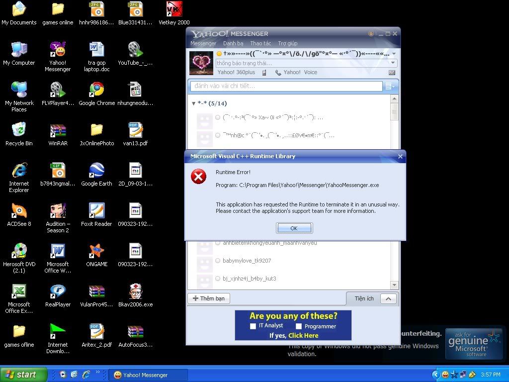Select the Google Chrome shortcut
509x382 pixels.
coord(97,94)
